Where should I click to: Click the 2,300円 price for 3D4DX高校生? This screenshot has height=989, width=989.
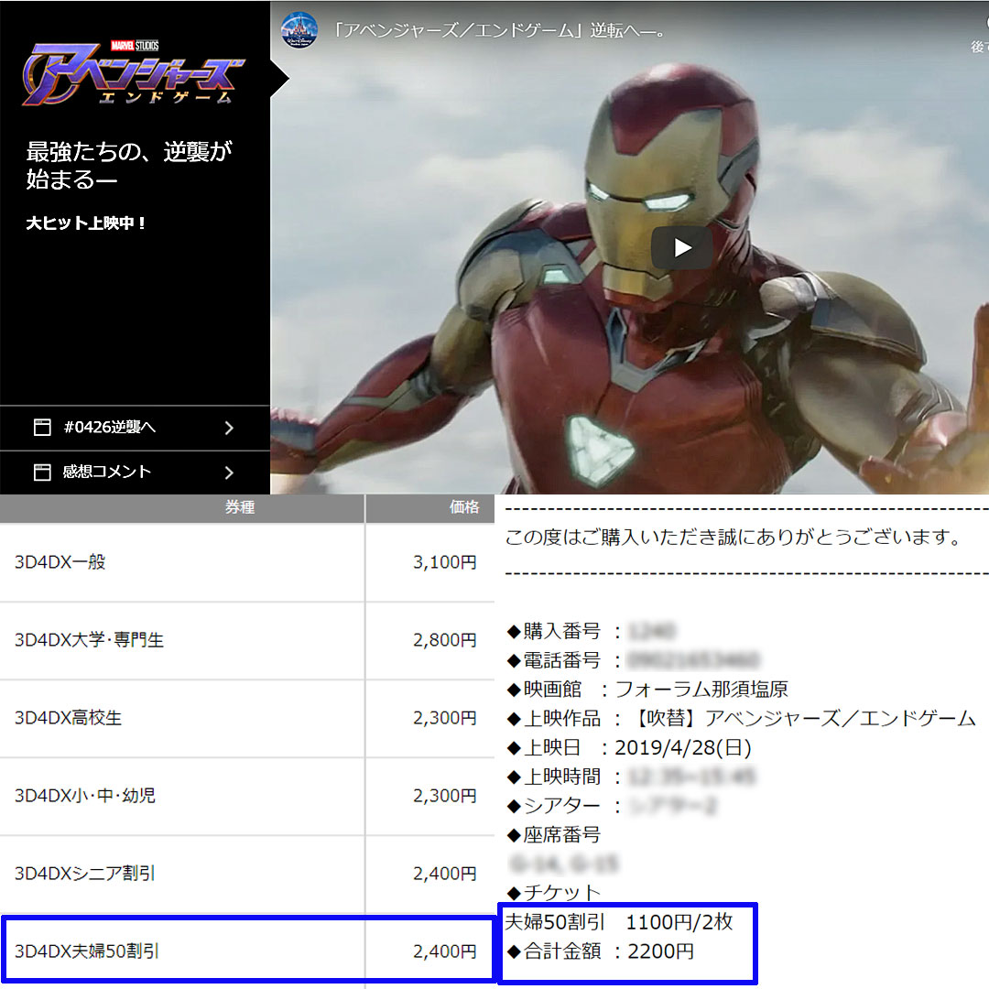coord(445,719)
